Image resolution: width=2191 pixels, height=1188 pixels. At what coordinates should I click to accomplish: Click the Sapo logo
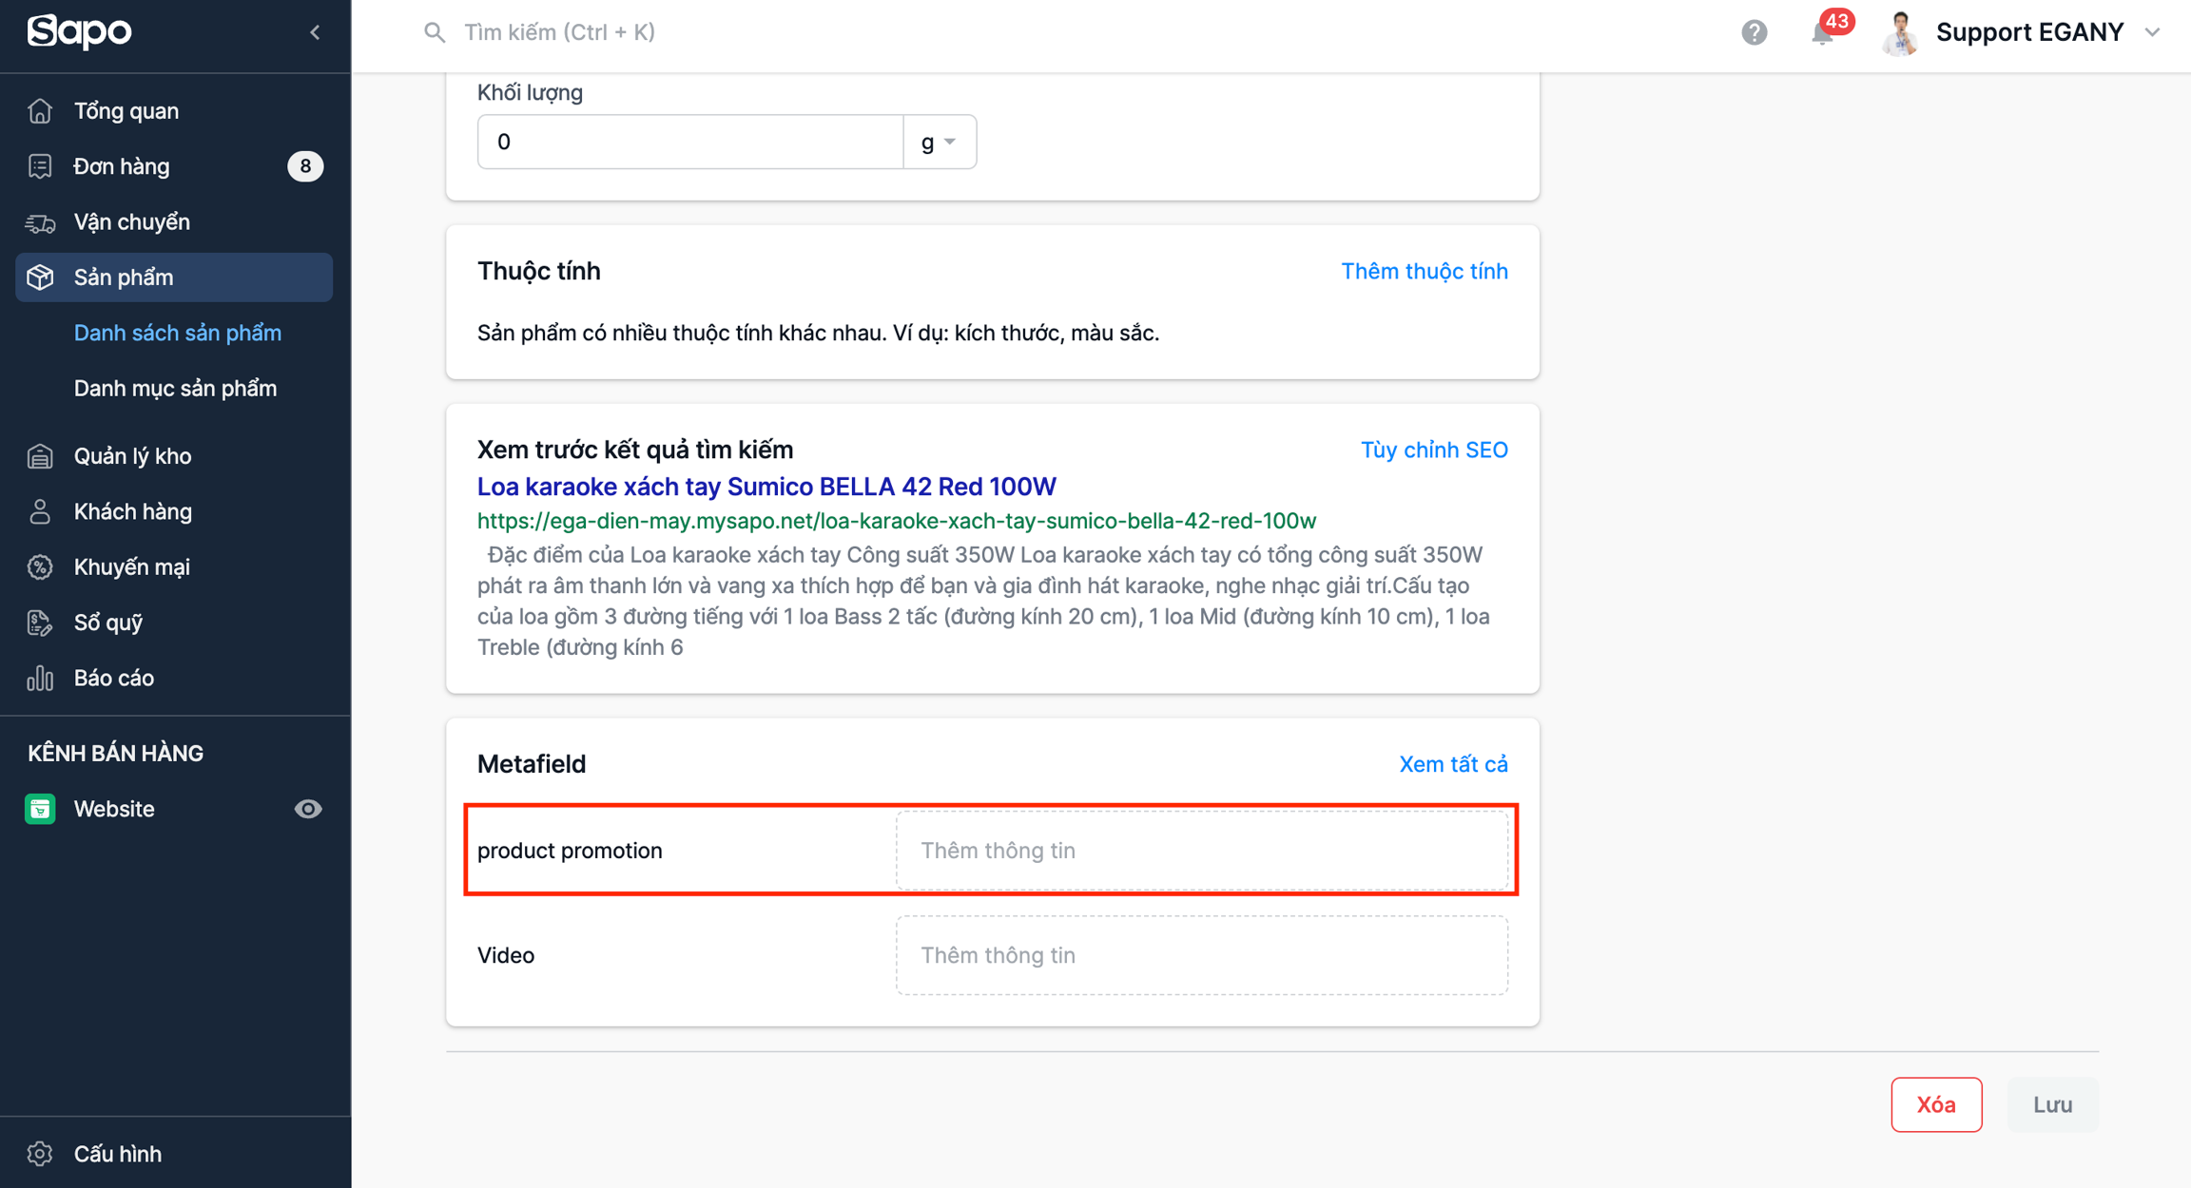(80, 31)
